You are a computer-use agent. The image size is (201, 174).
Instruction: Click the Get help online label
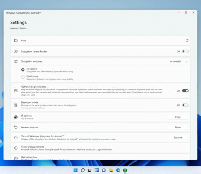[29, 157]
